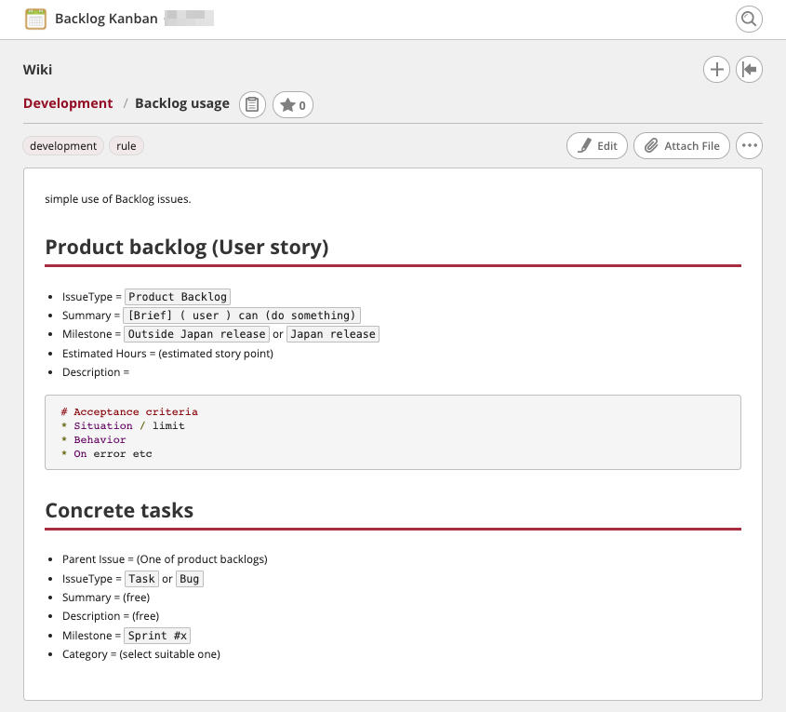Click 'Parent Issue = (One of product backlogs)'
This screenshot has width=786, height=712.
[165, 559]
